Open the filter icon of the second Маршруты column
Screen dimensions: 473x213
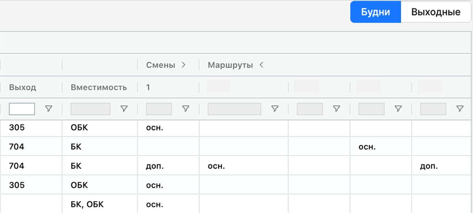[x=336, y=109]
